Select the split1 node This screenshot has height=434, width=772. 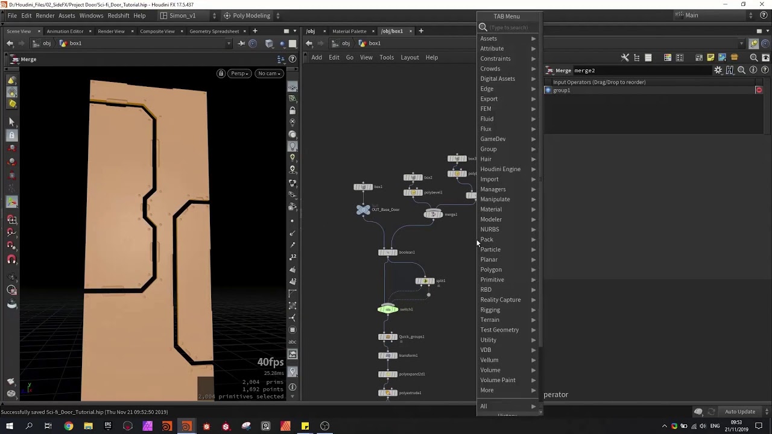(425, 281)
